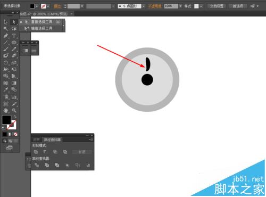The width and height of the screenshot is (266, 197).
Task: Select the Shape Builder tool
Action: click(6, 76)
